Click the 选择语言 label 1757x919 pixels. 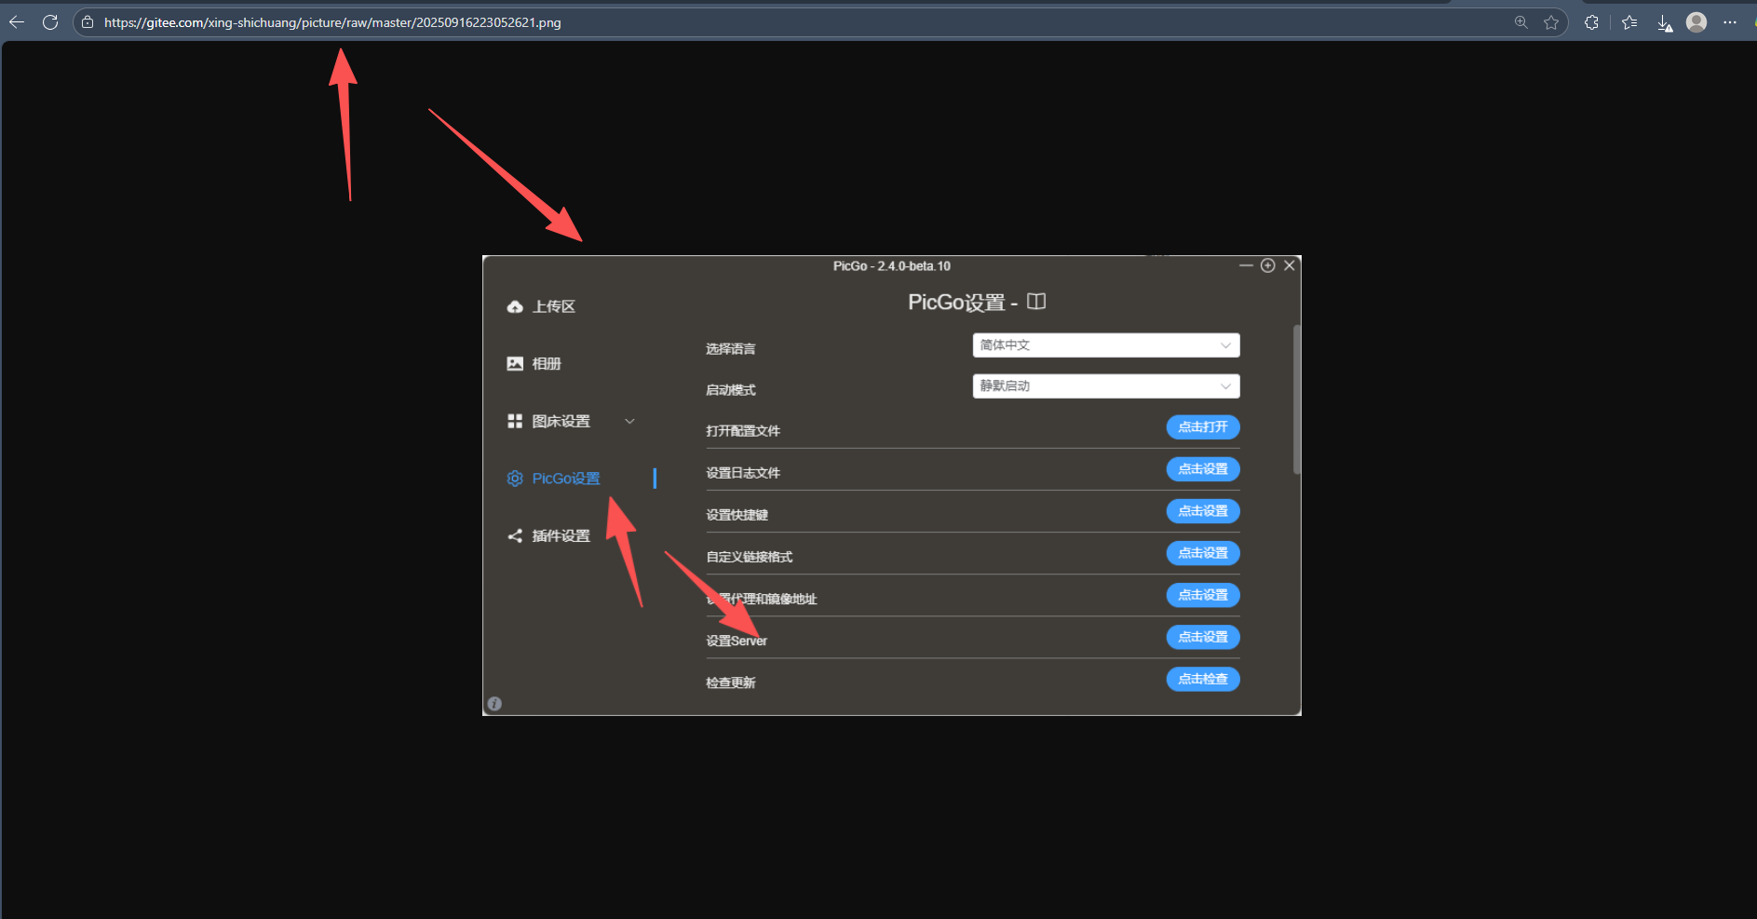click(x=731, y=349)
